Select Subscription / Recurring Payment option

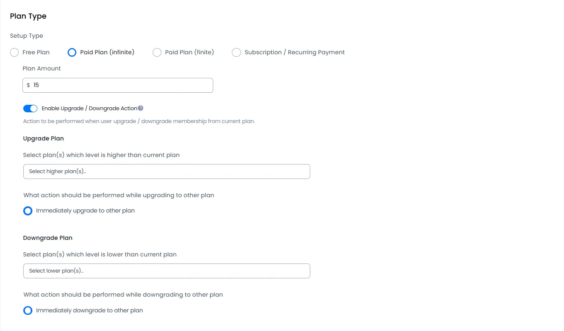[236, 53]
